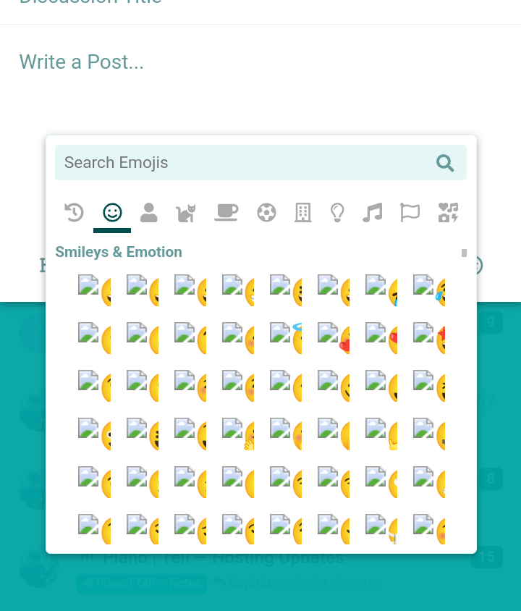Click the magnifying glass search icon
Screen dimensions: 521x611
(445, 163)
